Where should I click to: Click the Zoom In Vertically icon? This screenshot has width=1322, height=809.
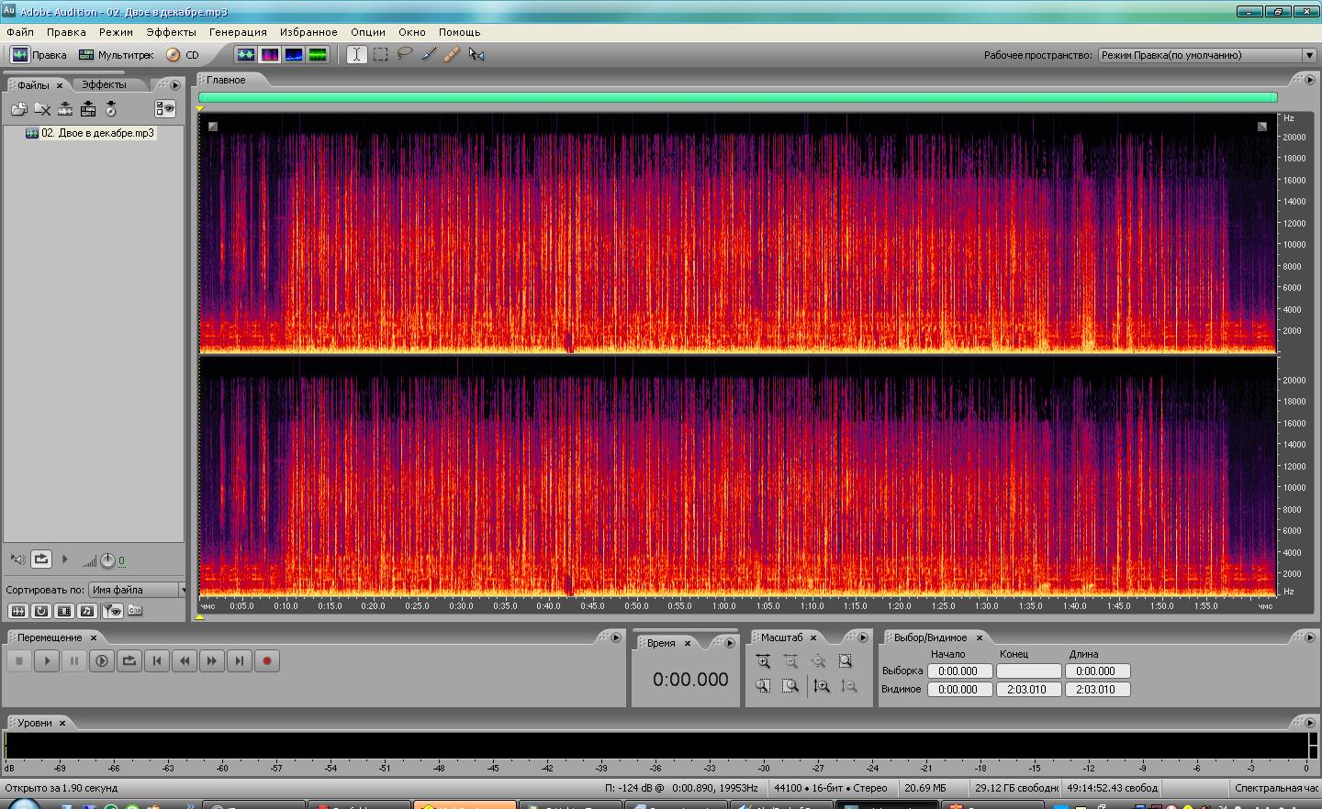[822, 686]
